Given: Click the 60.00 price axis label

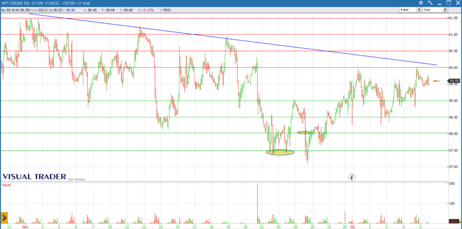Looking at the screenshot, I should click(453, 68).
